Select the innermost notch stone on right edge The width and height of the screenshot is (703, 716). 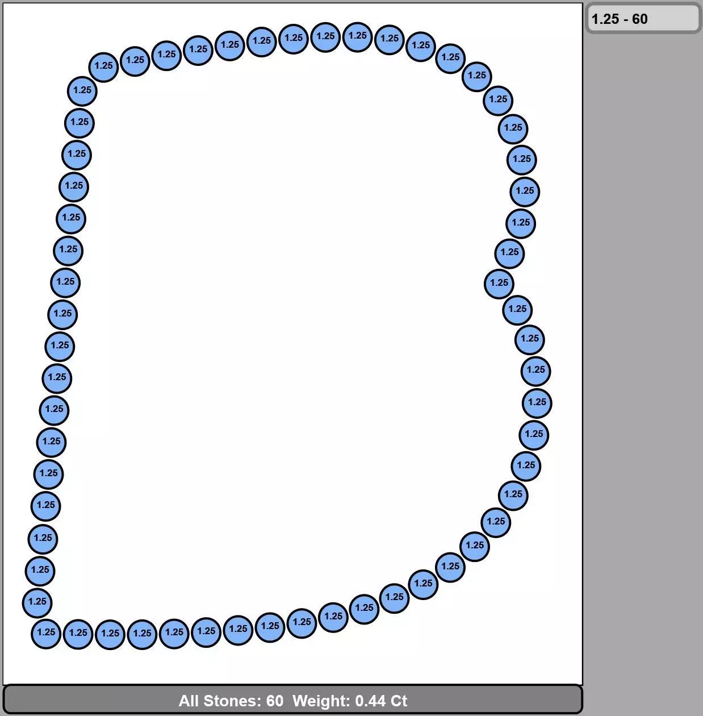(499, 283)
